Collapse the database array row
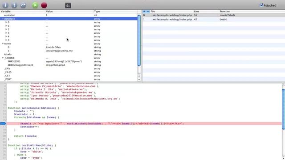The height and width of the screenshot is (160, 285). point(3,19)
